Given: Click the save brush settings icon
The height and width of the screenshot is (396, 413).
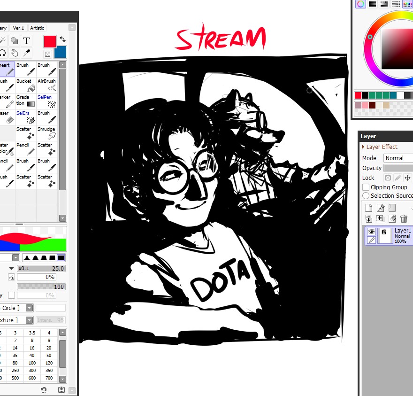Looking at the screenshot, I should pyautogui.click(x=61, y=389).
